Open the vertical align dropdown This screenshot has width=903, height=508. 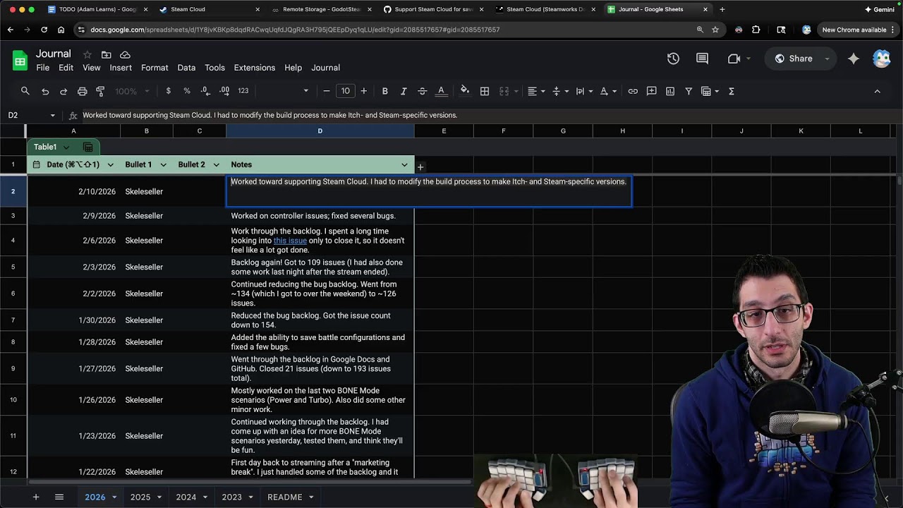(x=559, y=91)
